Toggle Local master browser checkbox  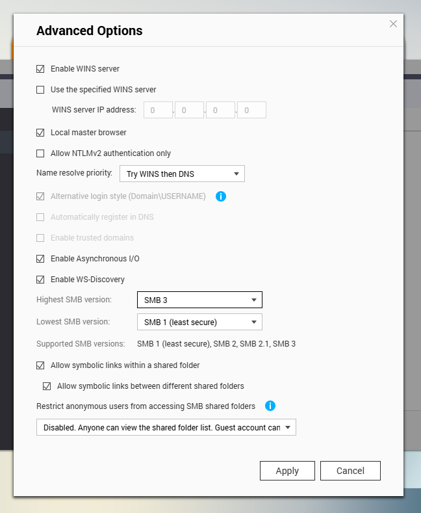pos(41,133)
